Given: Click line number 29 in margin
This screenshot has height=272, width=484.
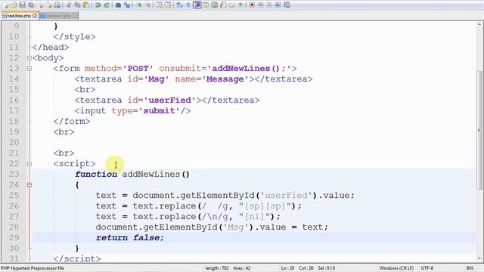Looking at the screenshot, I should point(14,237).
